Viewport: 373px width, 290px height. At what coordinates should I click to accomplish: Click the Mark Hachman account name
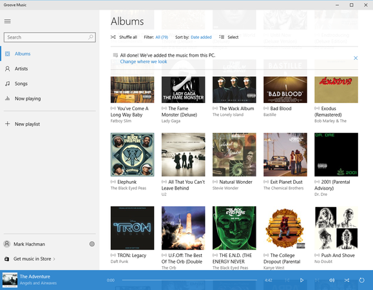[29, 244]
